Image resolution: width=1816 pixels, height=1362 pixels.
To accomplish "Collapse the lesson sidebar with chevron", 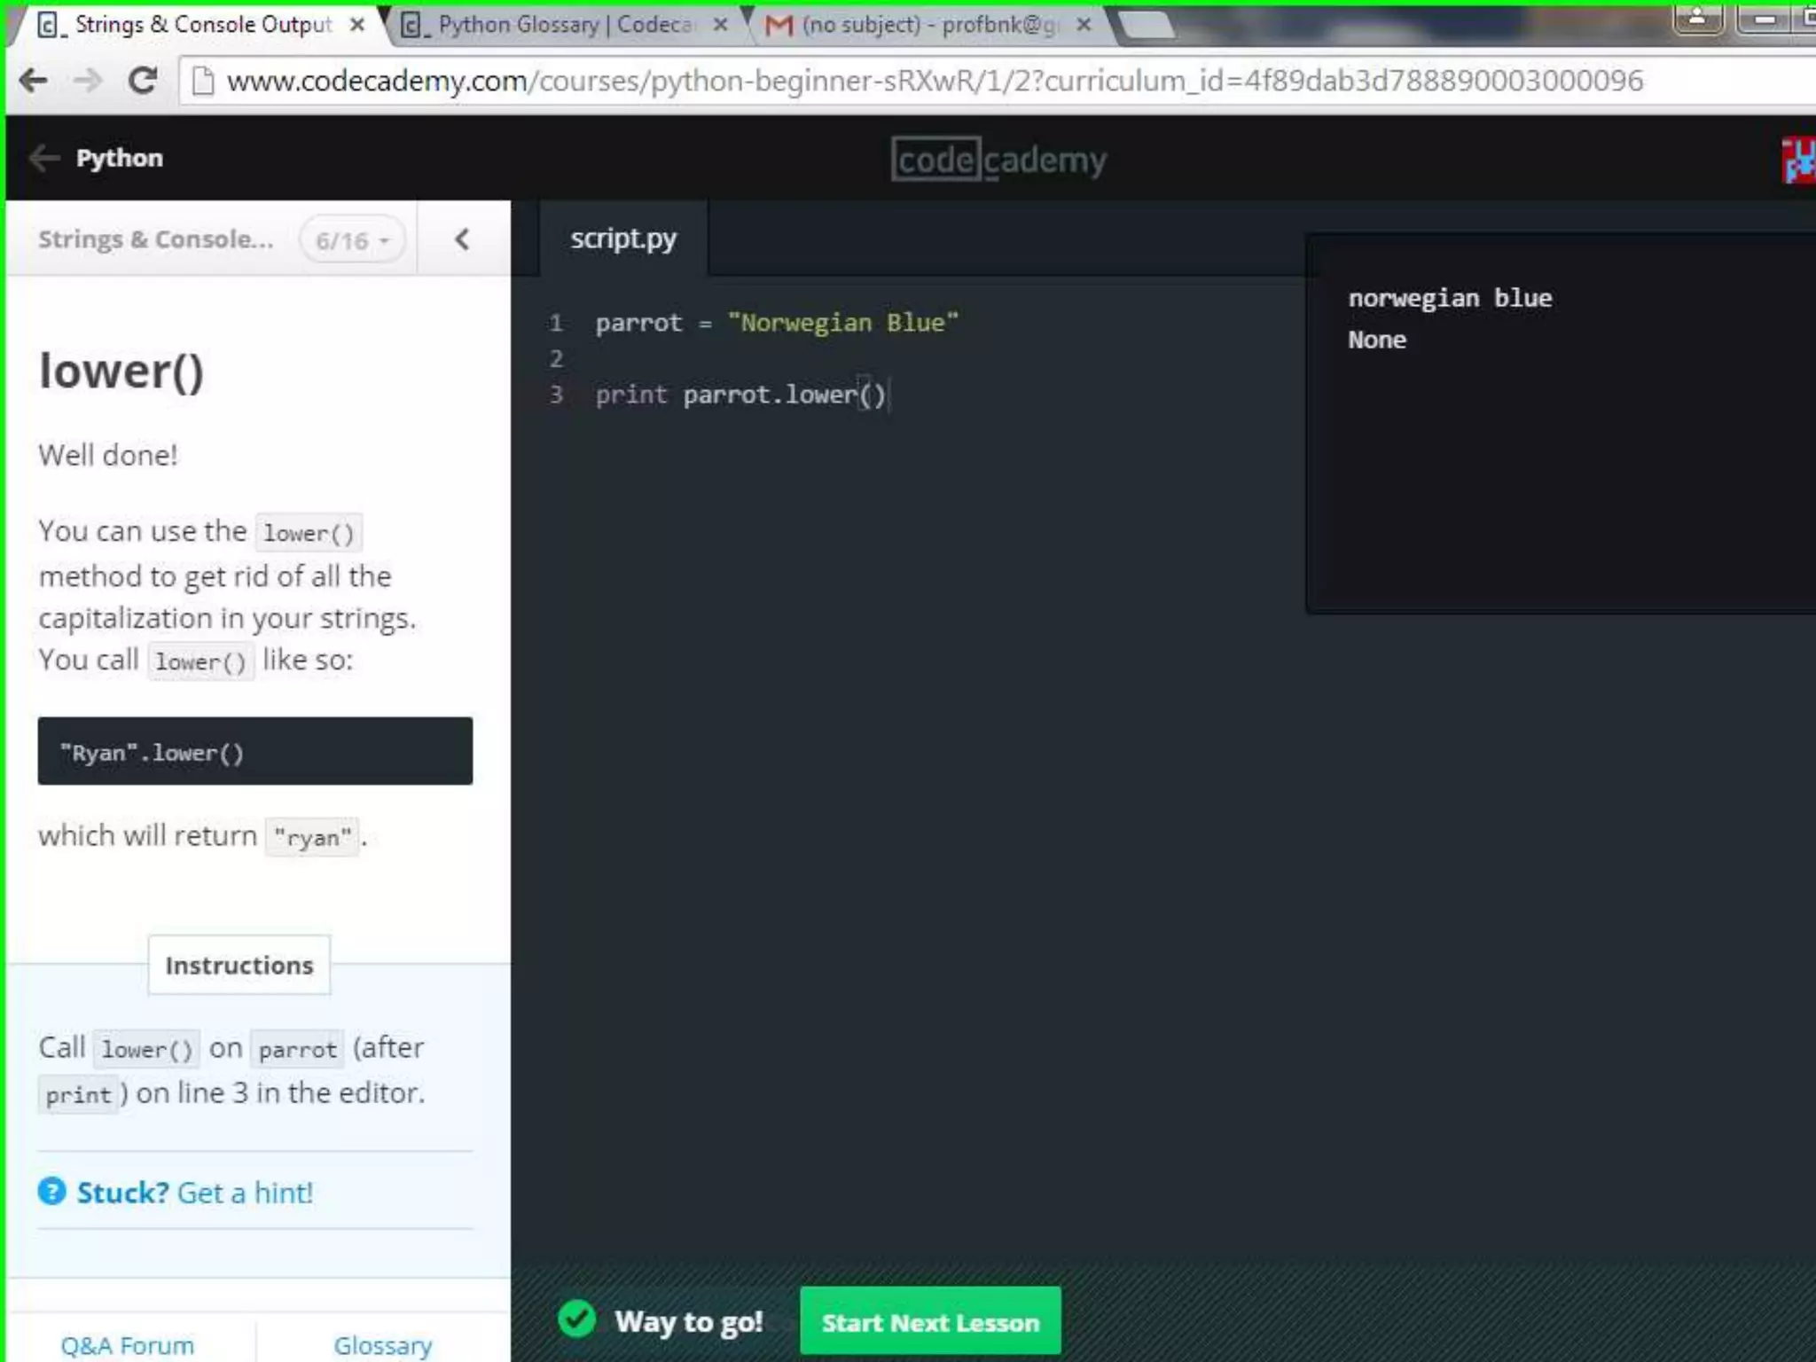I will click(462, 239).
